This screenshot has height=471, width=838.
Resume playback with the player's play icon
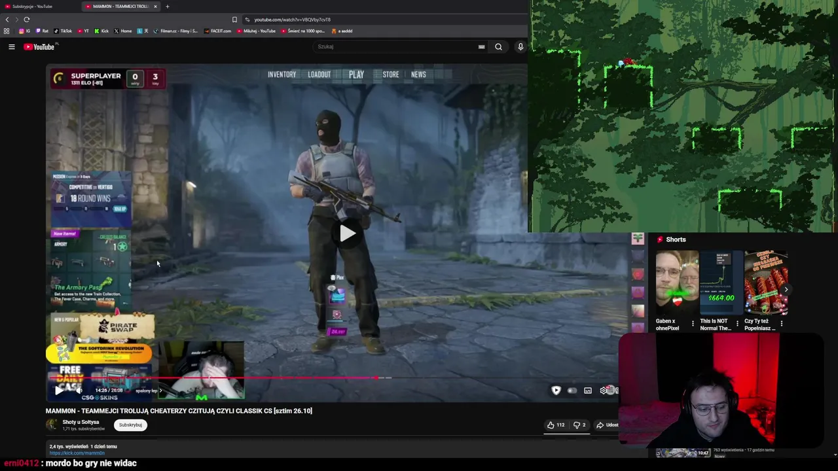(x=58, y=391)
